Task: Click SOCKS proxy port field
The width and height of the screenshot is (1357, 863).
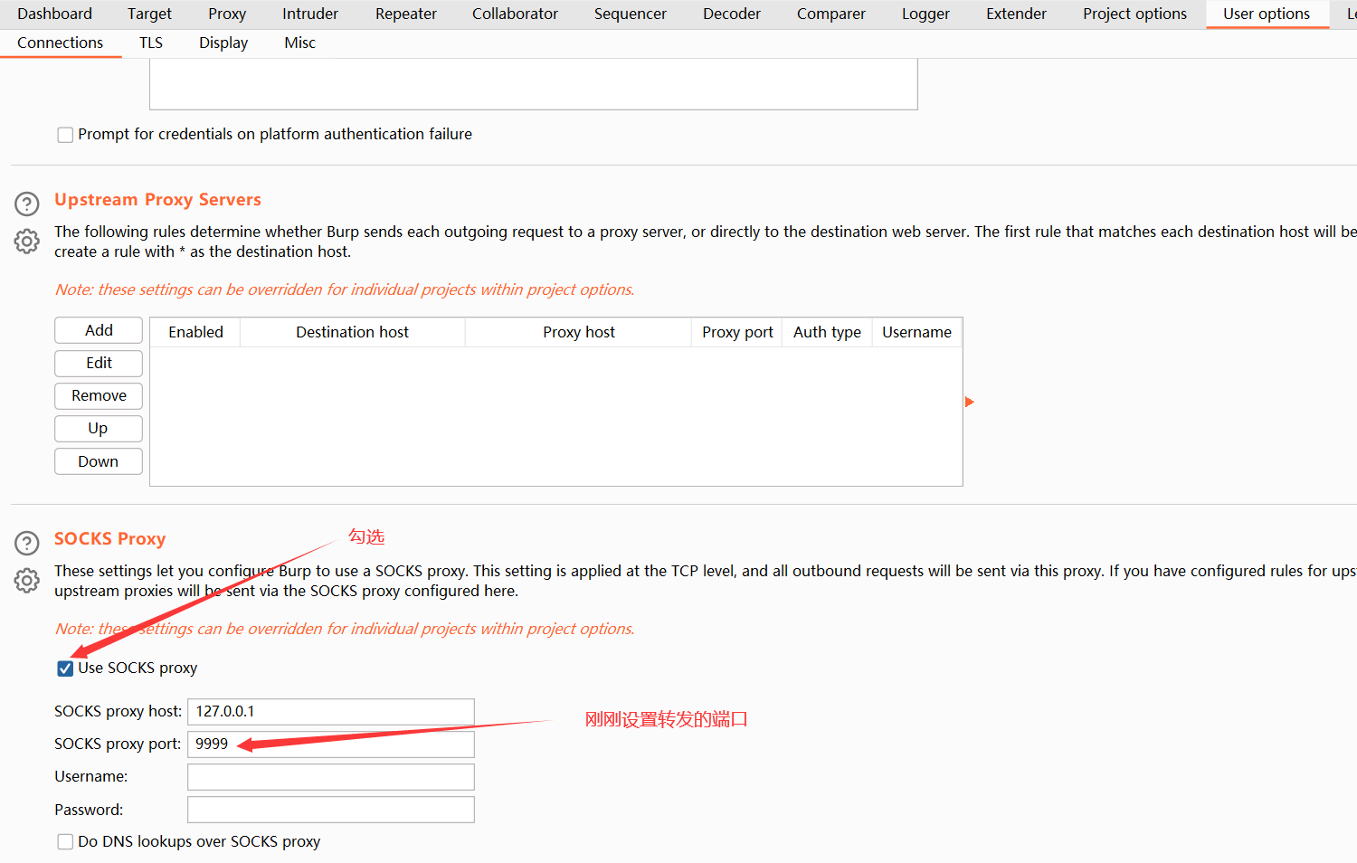Action: coord(331,744)
